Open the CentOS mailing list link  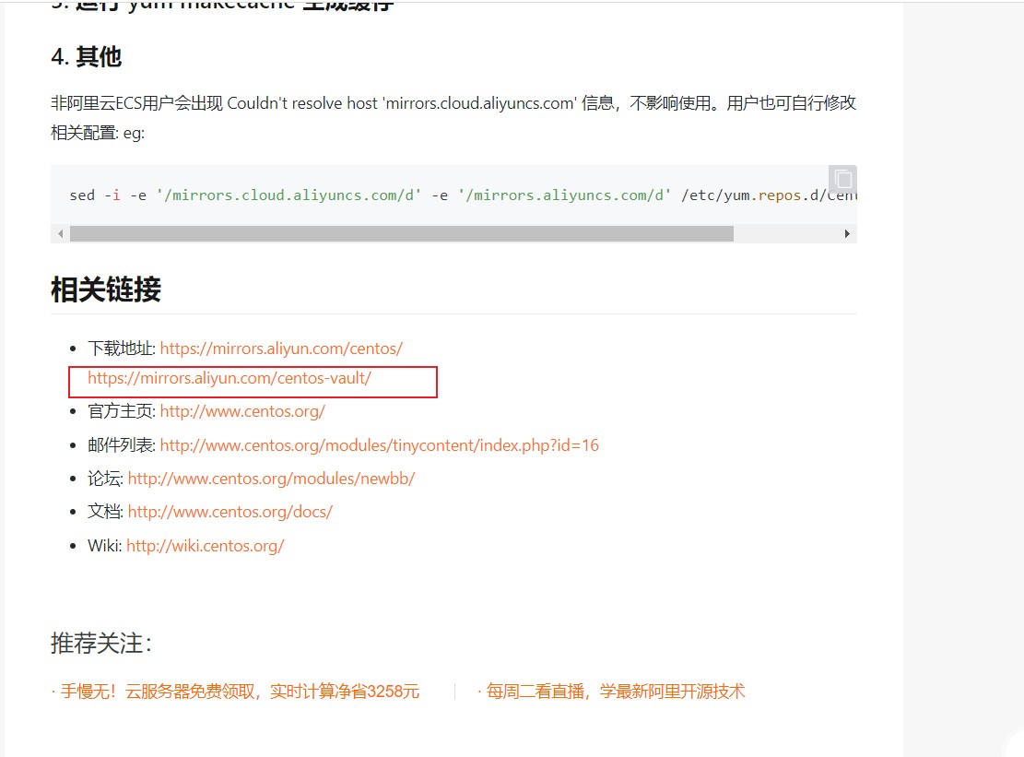pyautogui.click(x=379, y=444)
